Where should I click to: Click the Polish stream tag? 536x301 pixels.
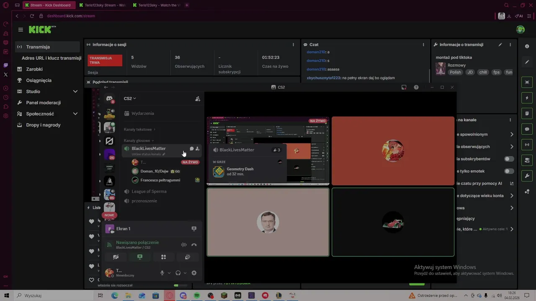[x=455, y=72]
